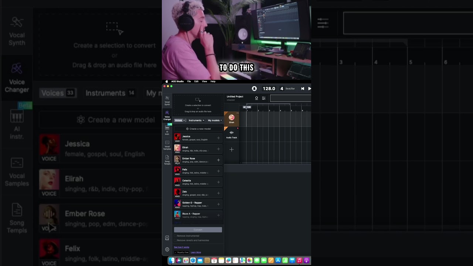Add the Celestia voice with its plus
Viewport: 473px width, 266px height.
(218, 182)
